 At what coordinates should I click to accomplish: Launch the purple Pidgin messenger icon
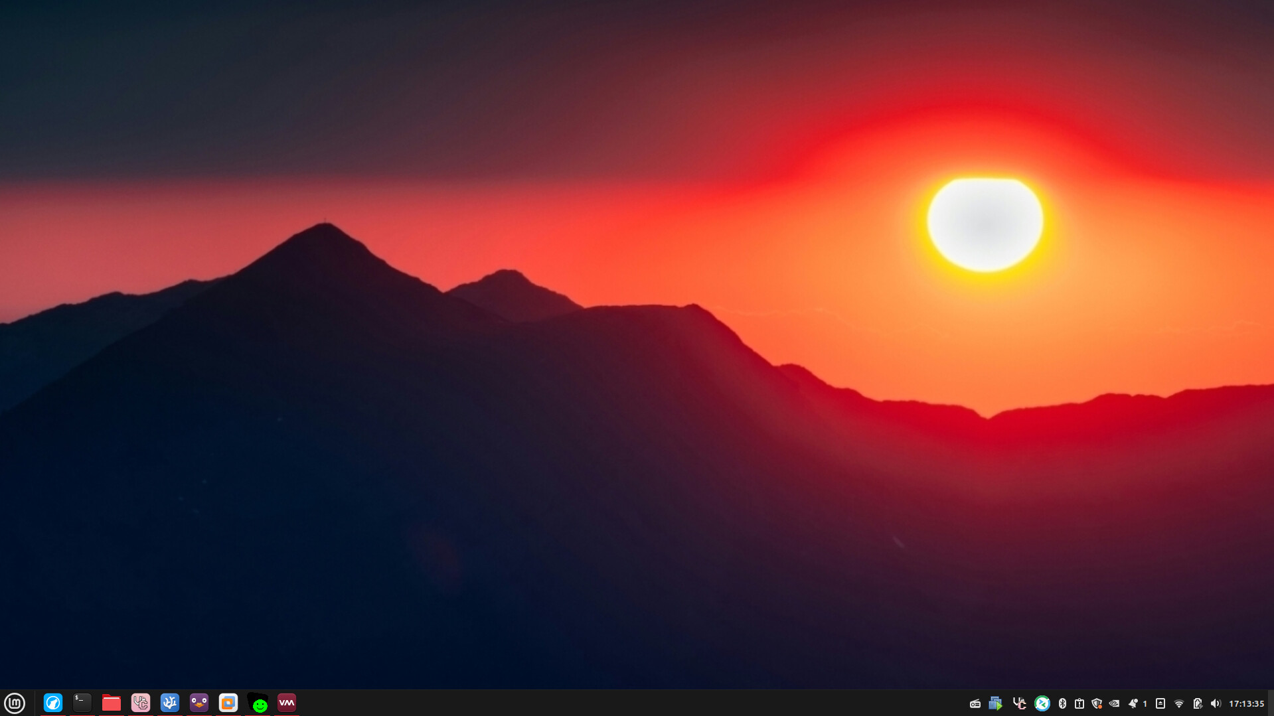(199, 703)
